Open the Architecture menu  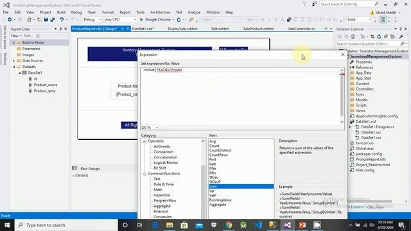[x=160, y=12]
